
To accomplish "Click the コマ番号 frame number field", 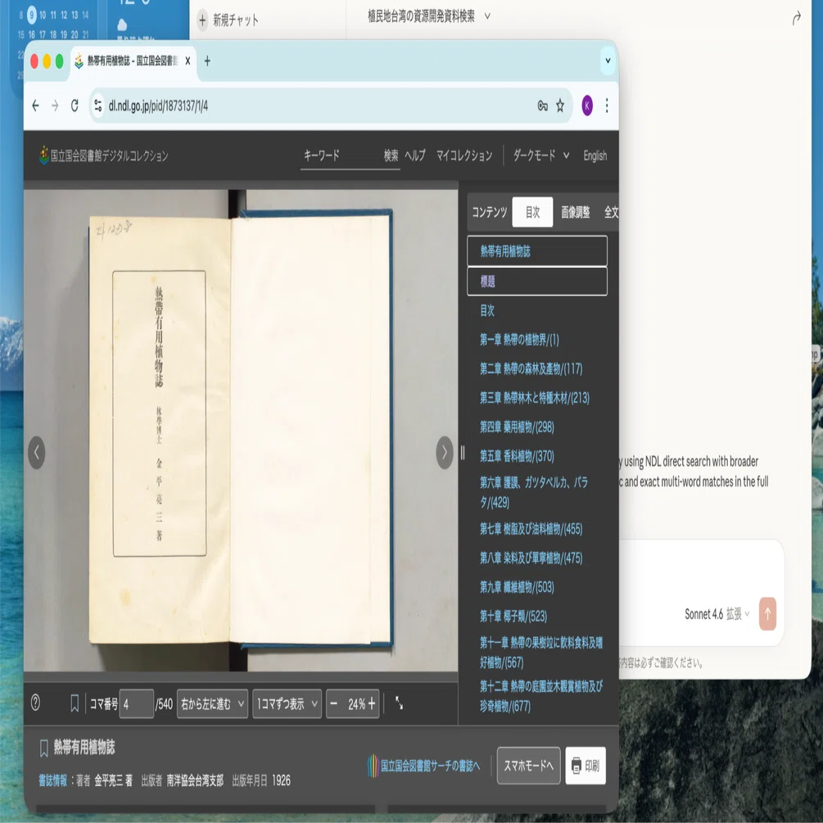I will tap(137, 703).
